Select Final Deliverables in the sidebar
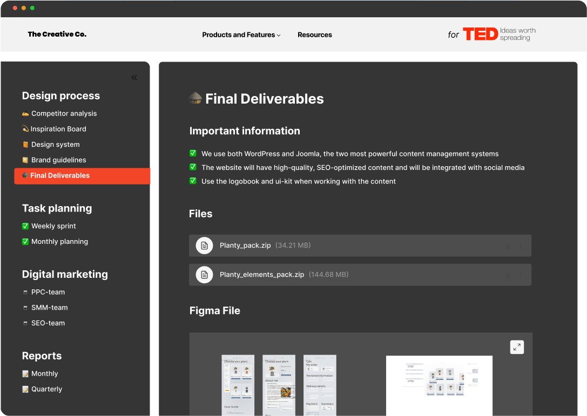 (60, 176)
